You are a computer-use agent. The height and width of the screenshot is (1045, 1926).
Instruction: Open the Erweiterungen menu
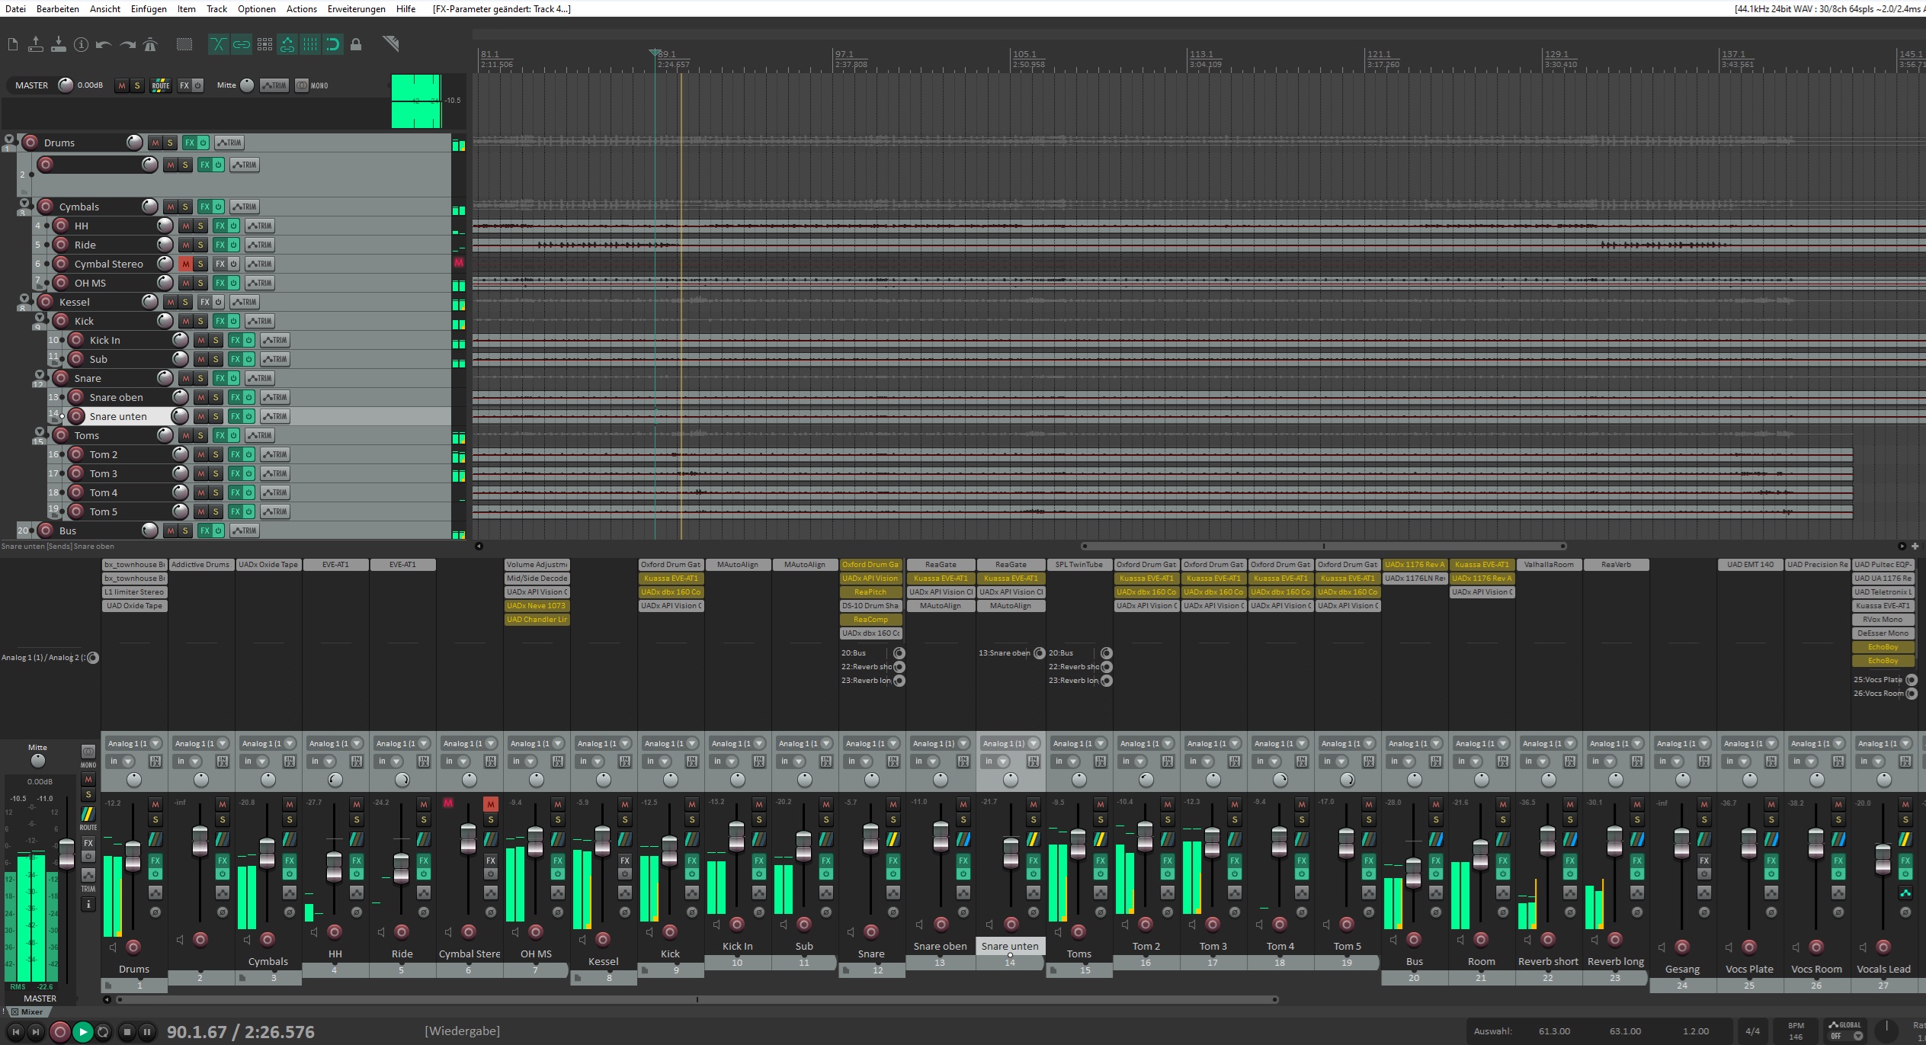[x=356, y=9]
